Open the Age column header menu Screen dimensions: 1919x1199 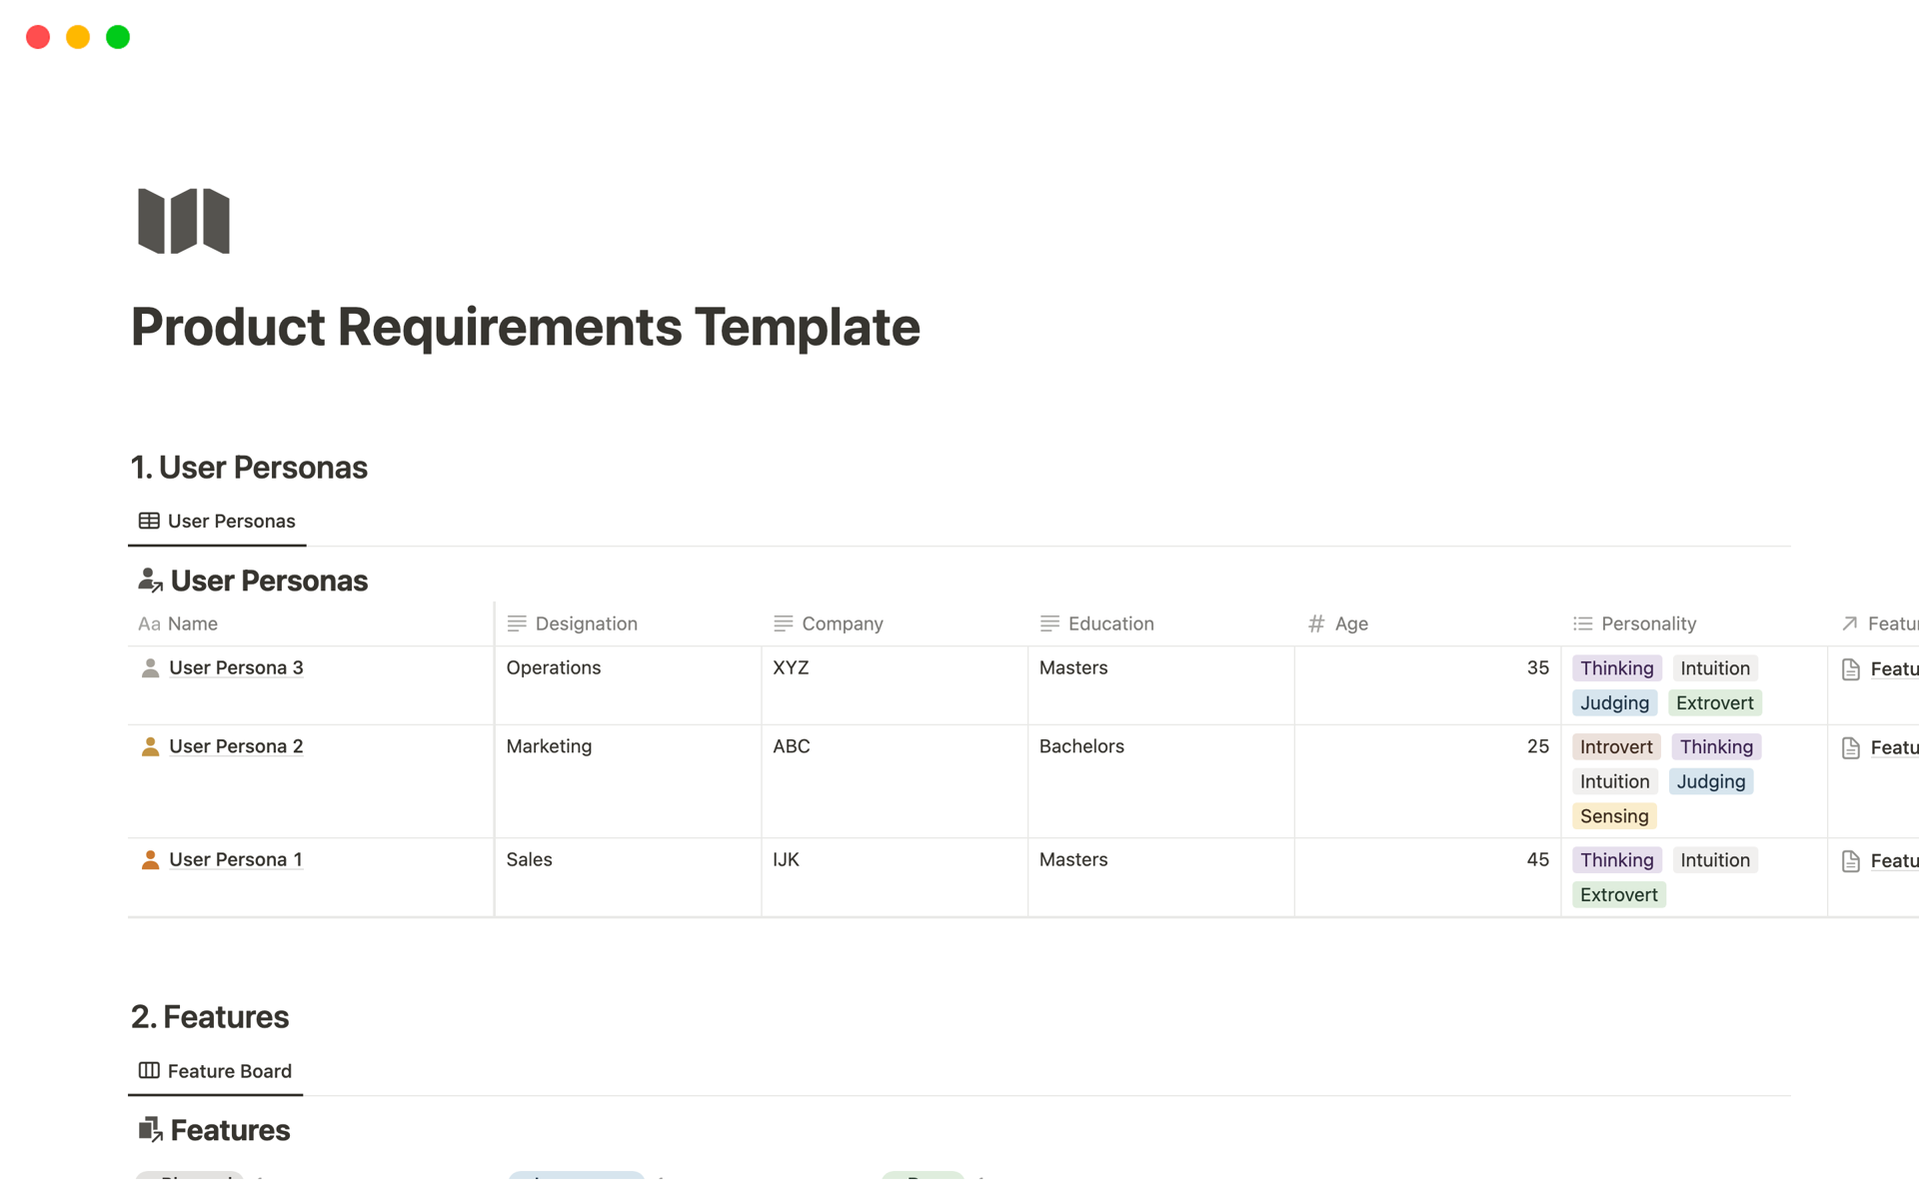click(x=1350, y=624)
